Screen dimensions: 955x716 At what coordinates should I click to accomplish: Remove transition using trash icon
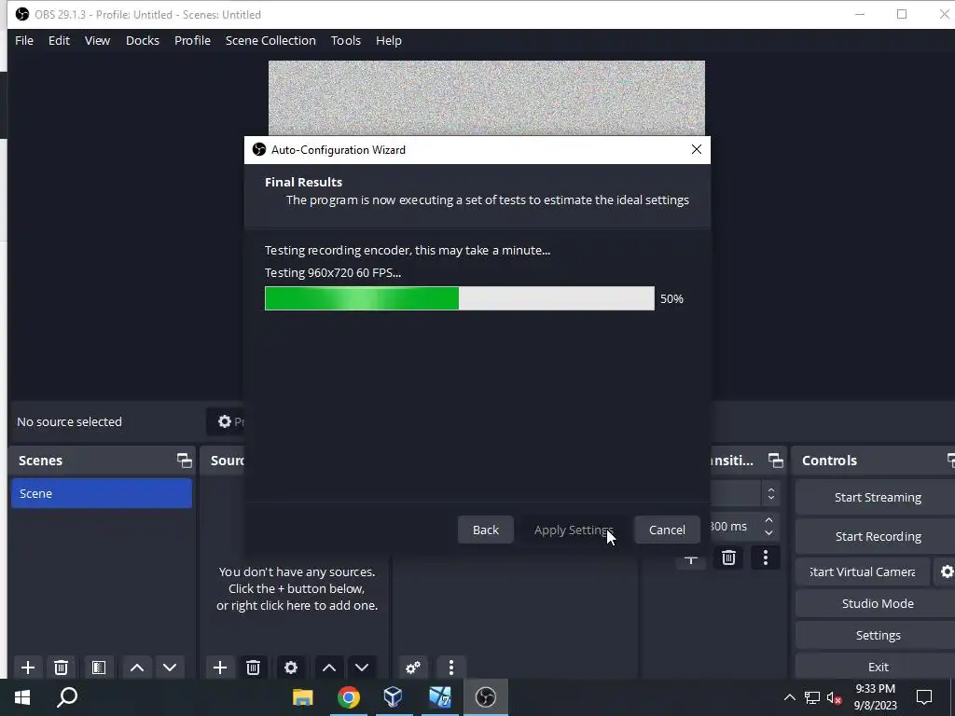(x=728, y=558)
